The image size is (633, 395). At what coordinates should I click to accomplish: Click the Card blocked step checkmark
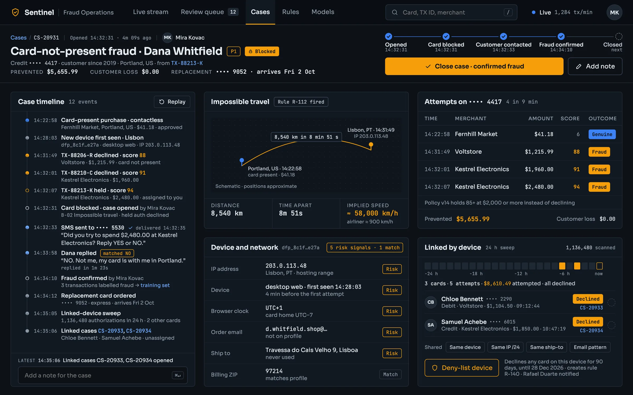[446, 36]
